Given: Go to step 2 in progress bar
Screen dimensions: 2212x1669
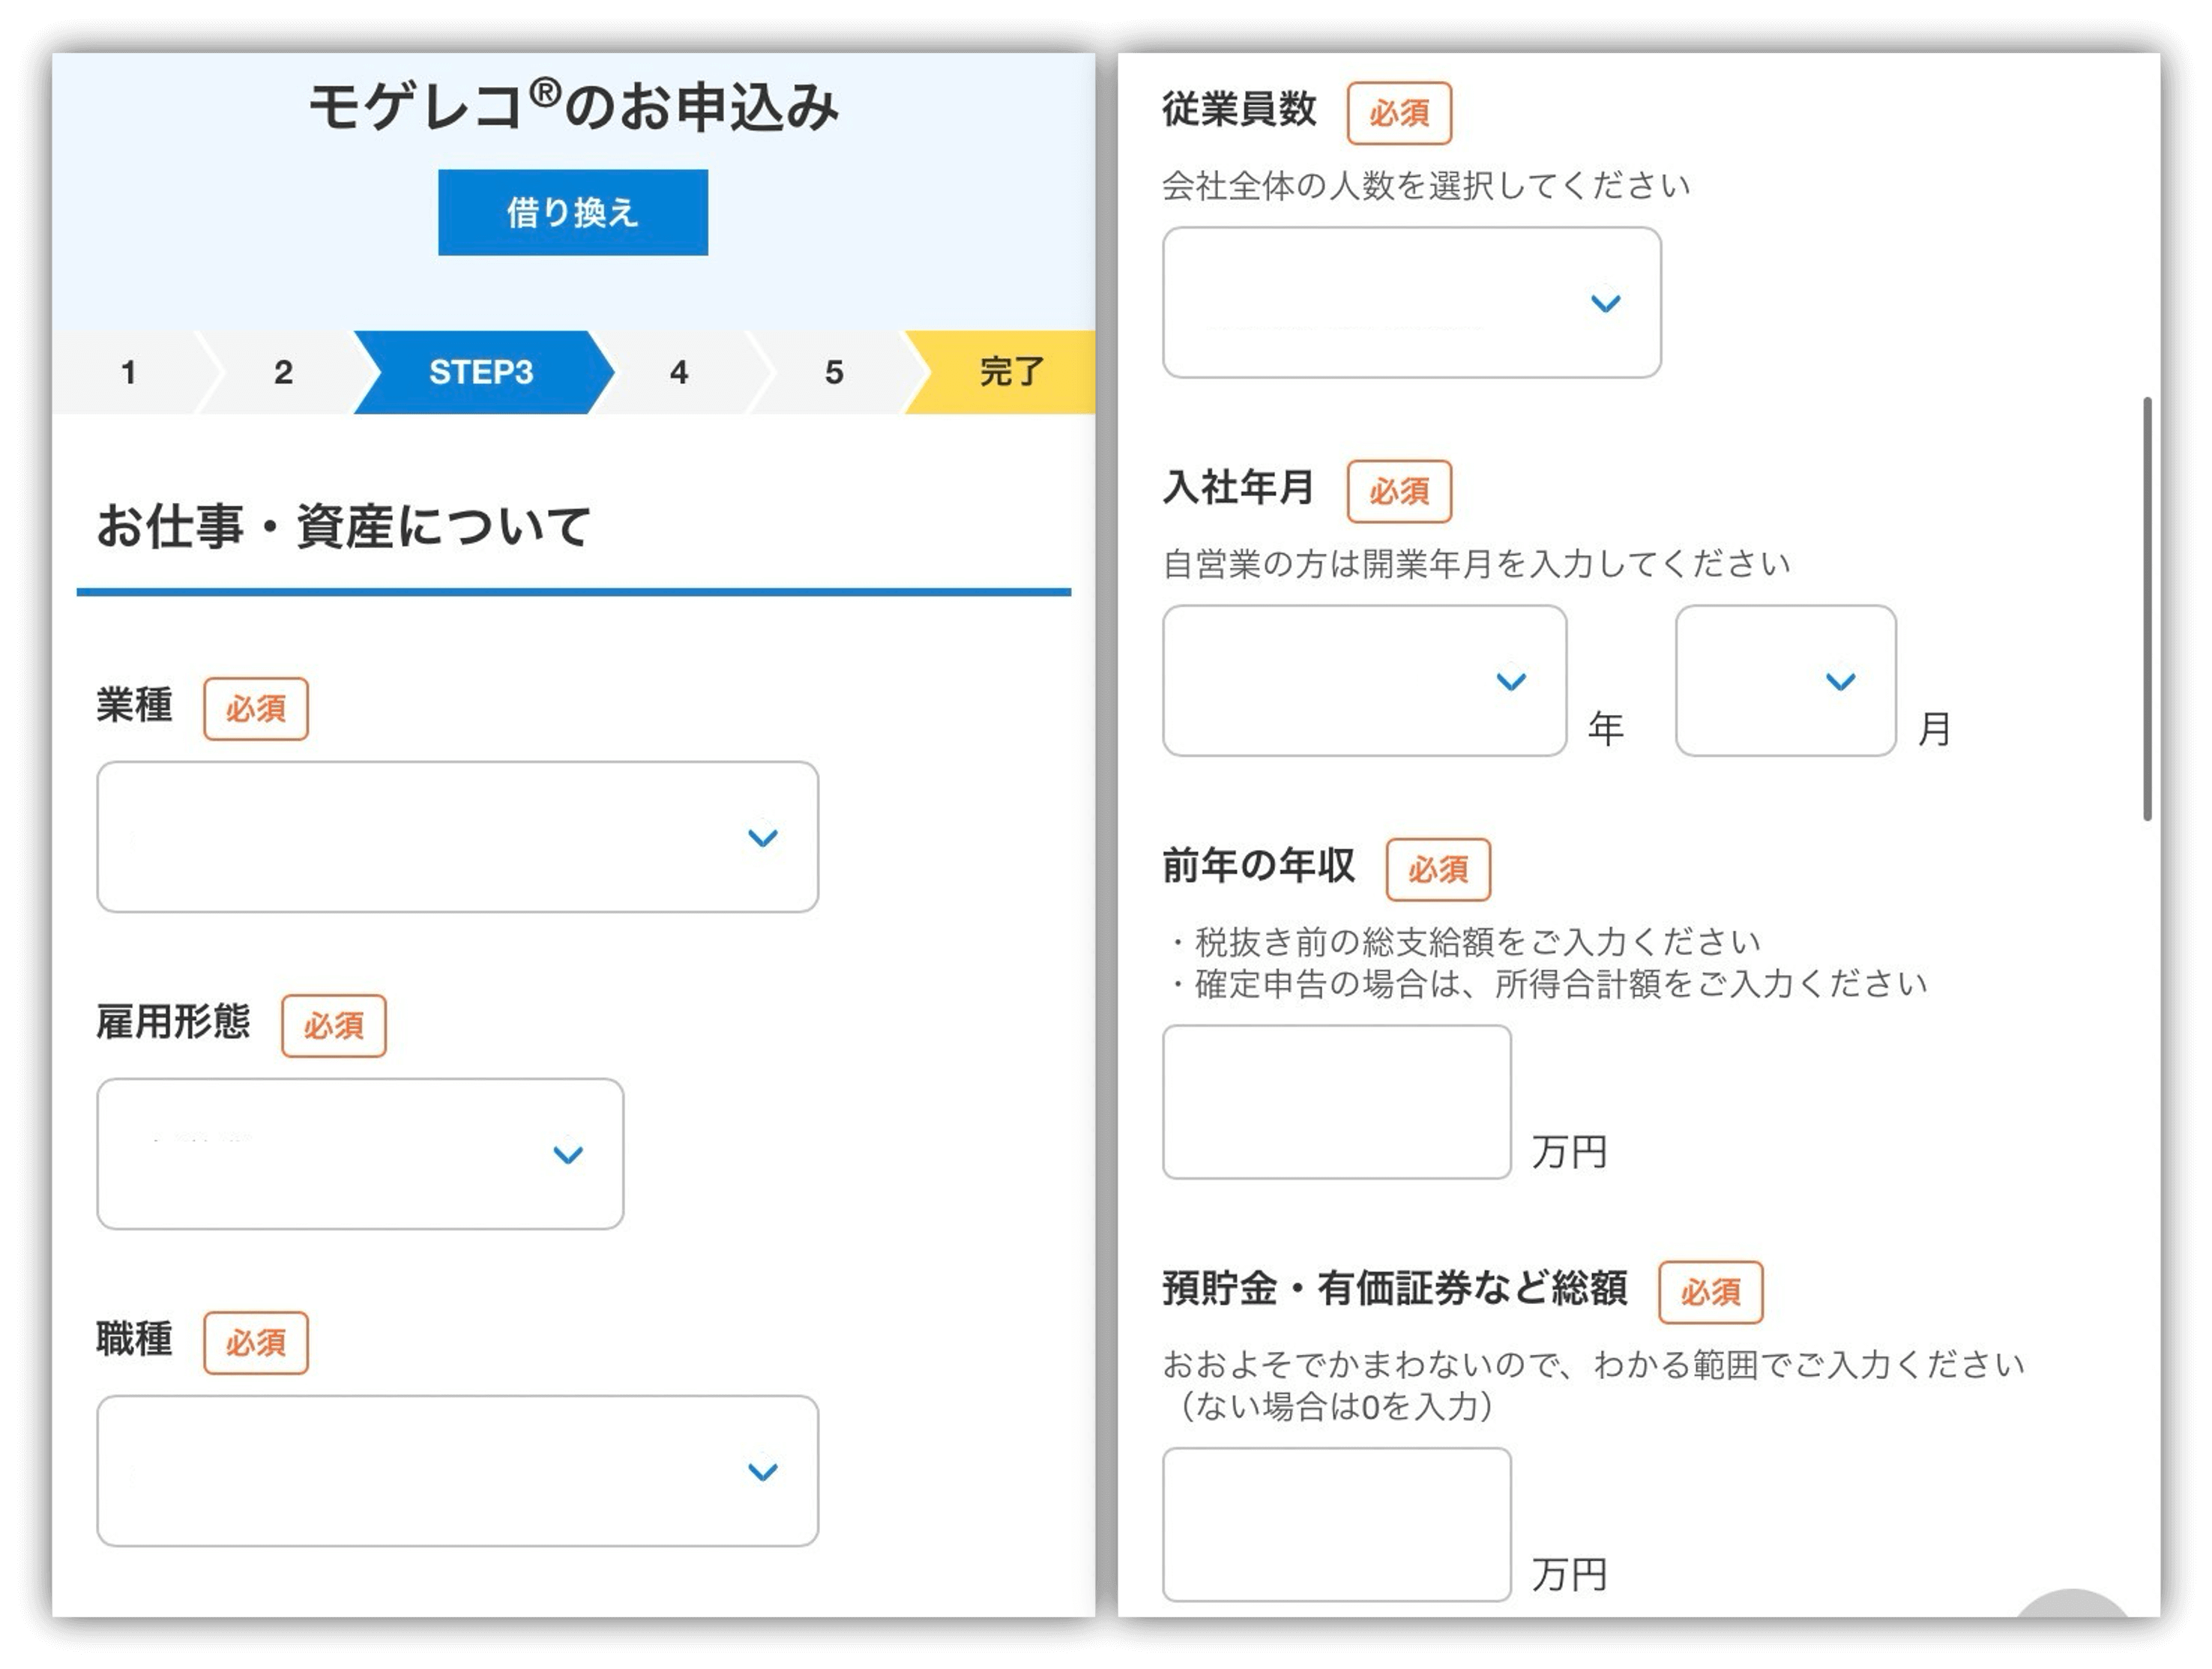Looking at the screenshot, I should pos(283,372).
